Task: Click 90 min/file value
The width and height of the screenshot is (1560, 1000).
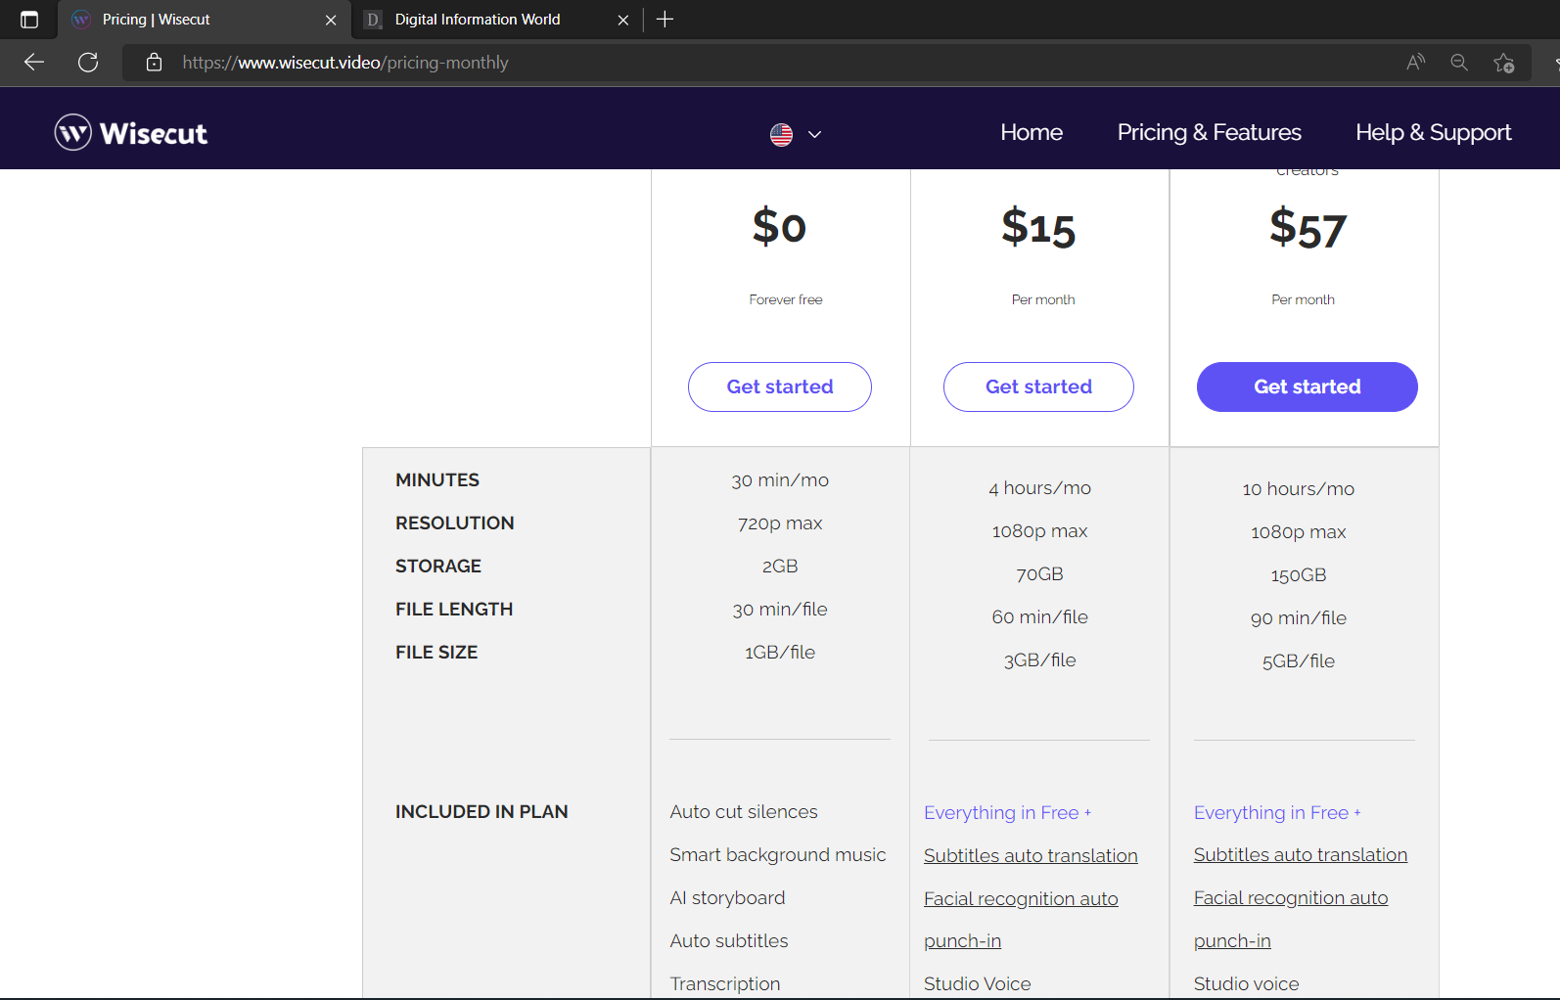Action: pyautogui.click(x=1299, y=618)
